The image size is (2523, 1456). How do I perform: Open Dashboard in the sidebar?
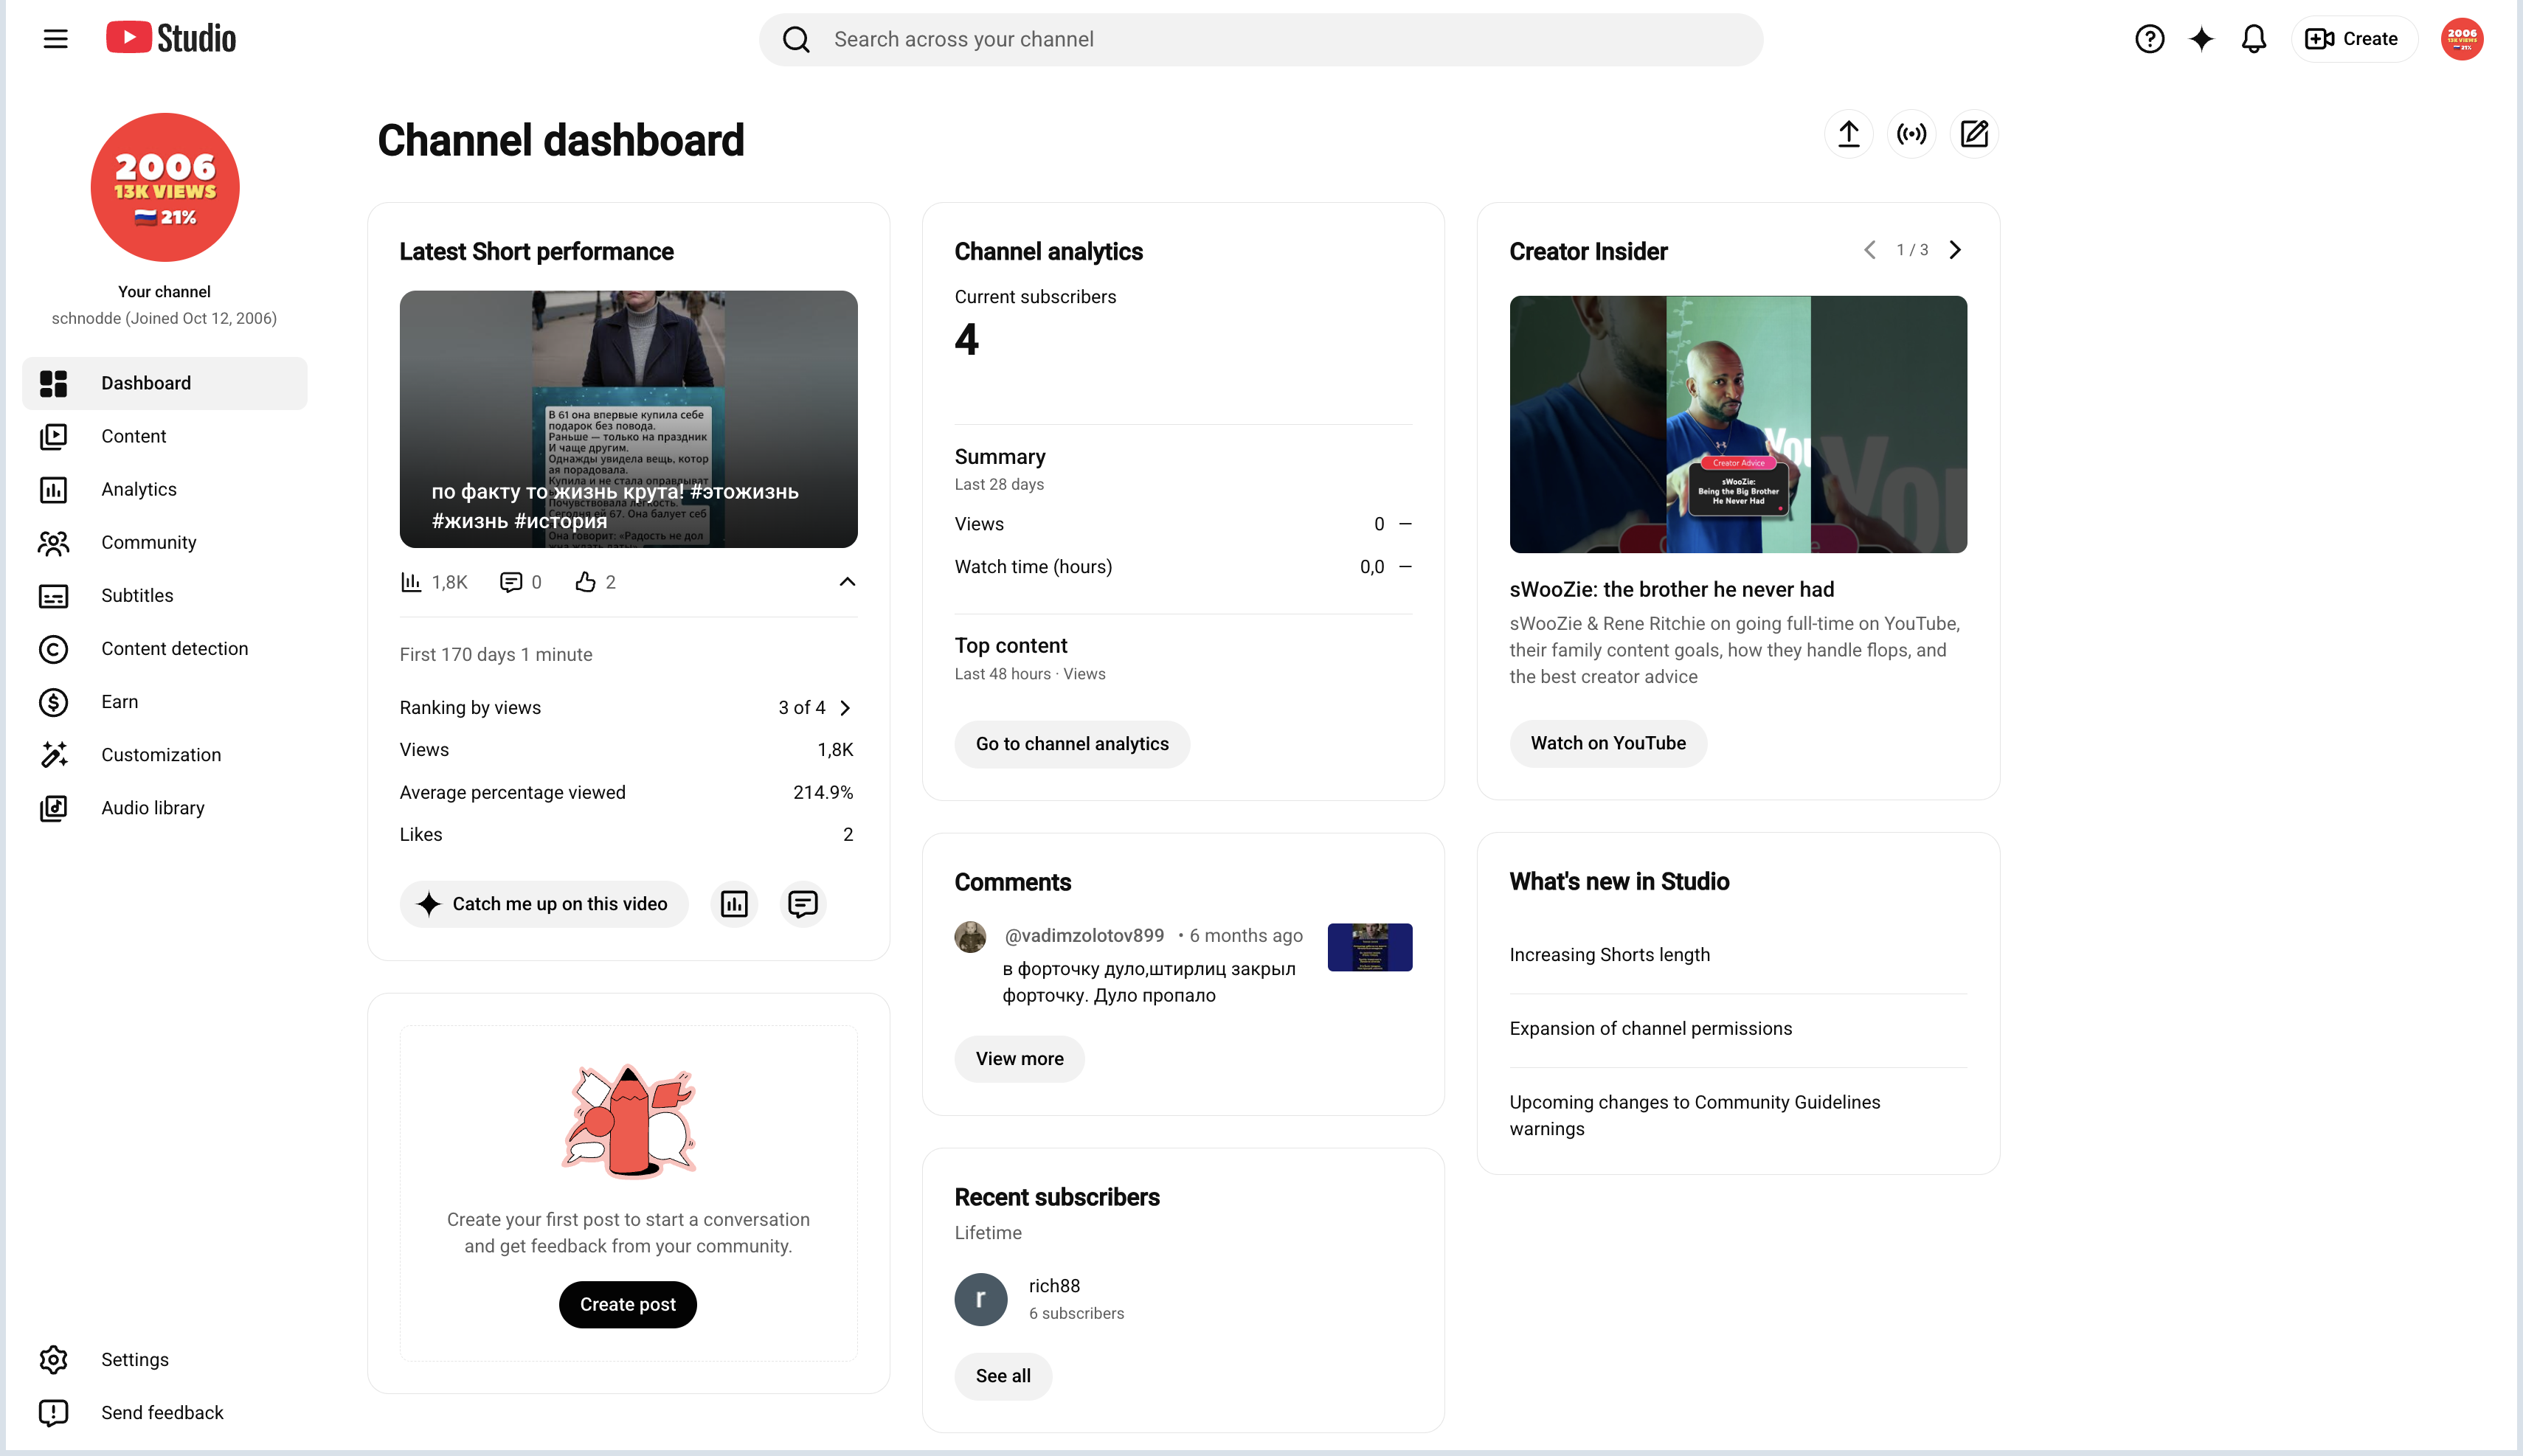pos(165,383)
